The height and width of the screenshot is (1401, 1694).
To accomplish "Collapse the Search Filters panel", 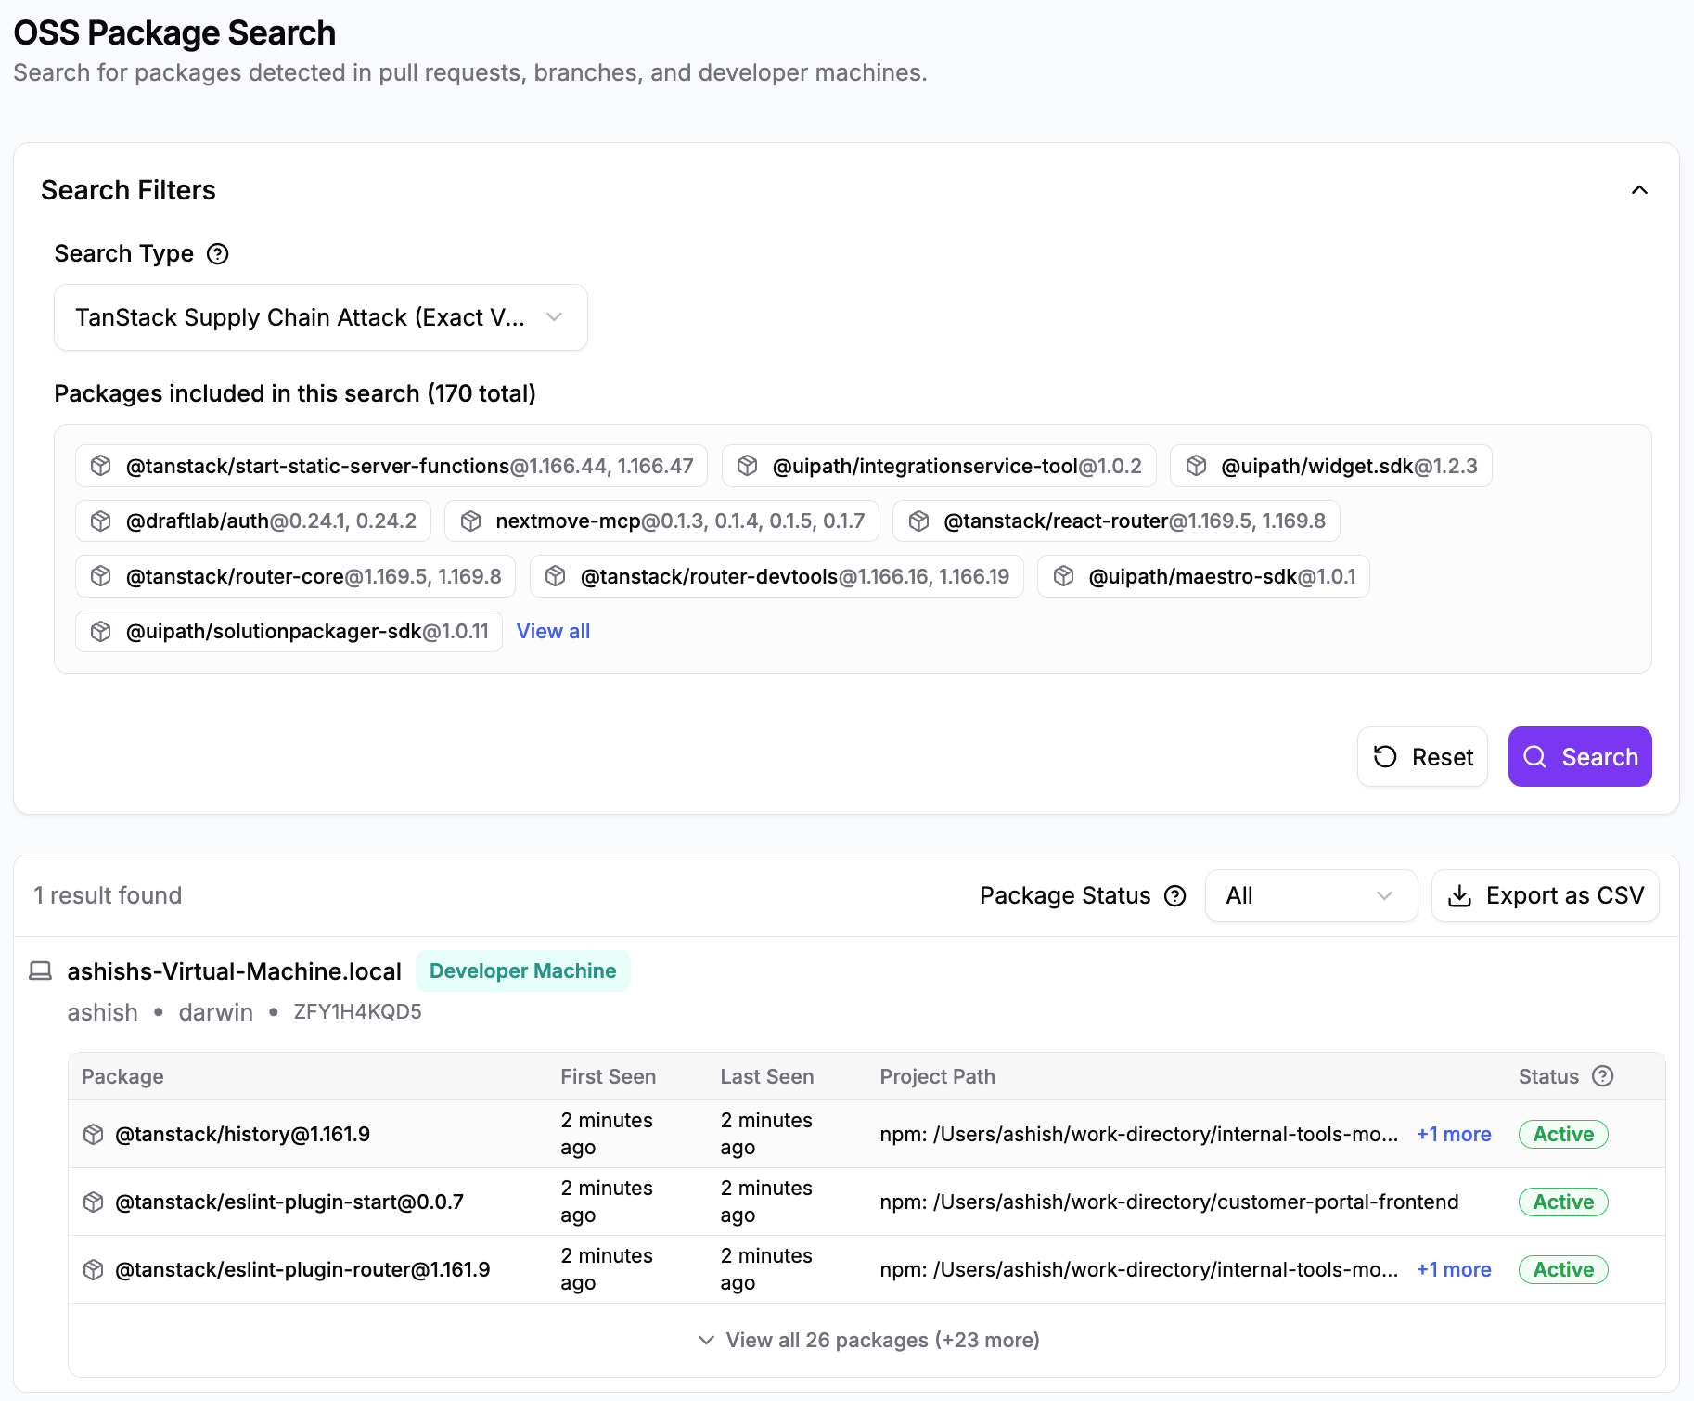I will tap(1640, 190).
